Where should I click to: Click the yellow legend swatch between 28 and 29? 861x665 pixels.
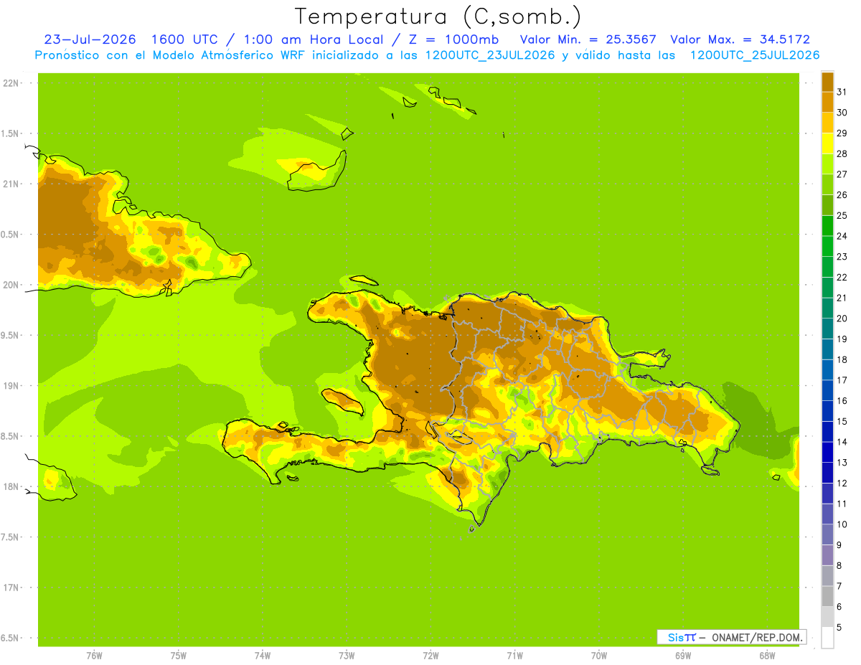tap(827, 143)
